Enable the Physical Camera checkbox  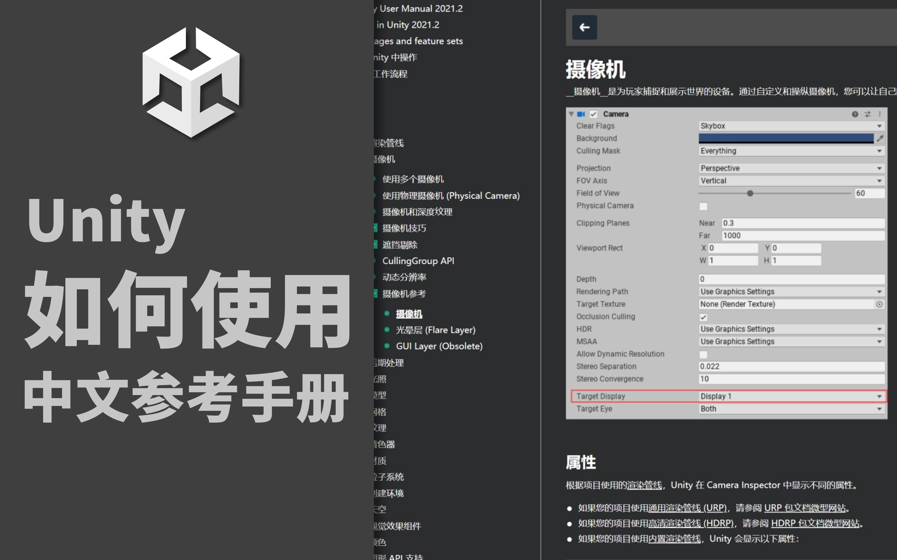pos(703,206)
